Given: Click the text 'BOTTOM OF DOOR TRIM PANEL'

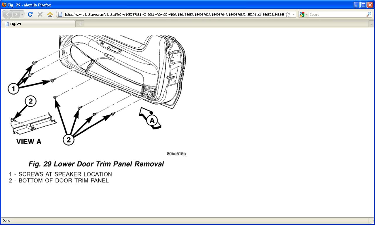Looking at the screenshot, I should pyautogui.click(x=64, y=181).
